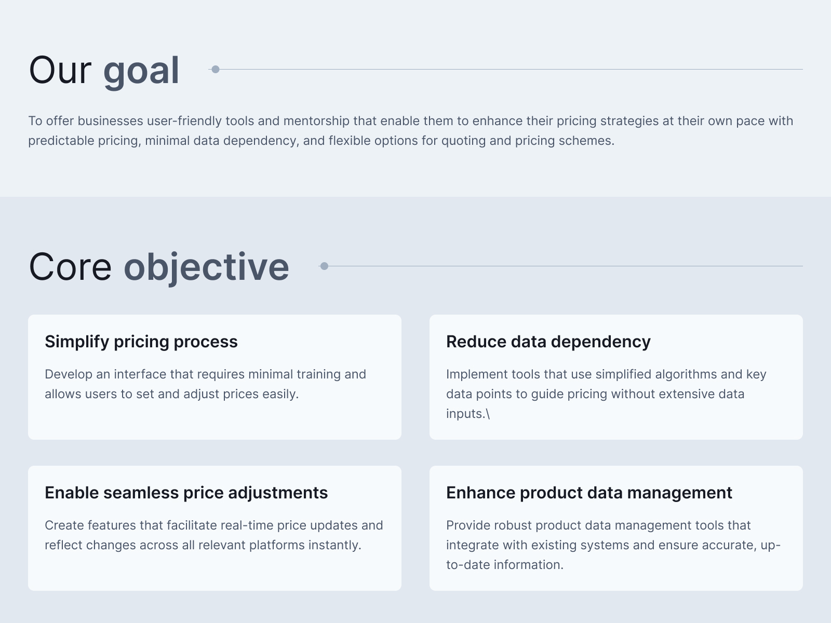This screenshot has width=831, height=623.
Task: Click the goal paragraph starting "To offer businesses"
Action: click(x=410, y=131)
